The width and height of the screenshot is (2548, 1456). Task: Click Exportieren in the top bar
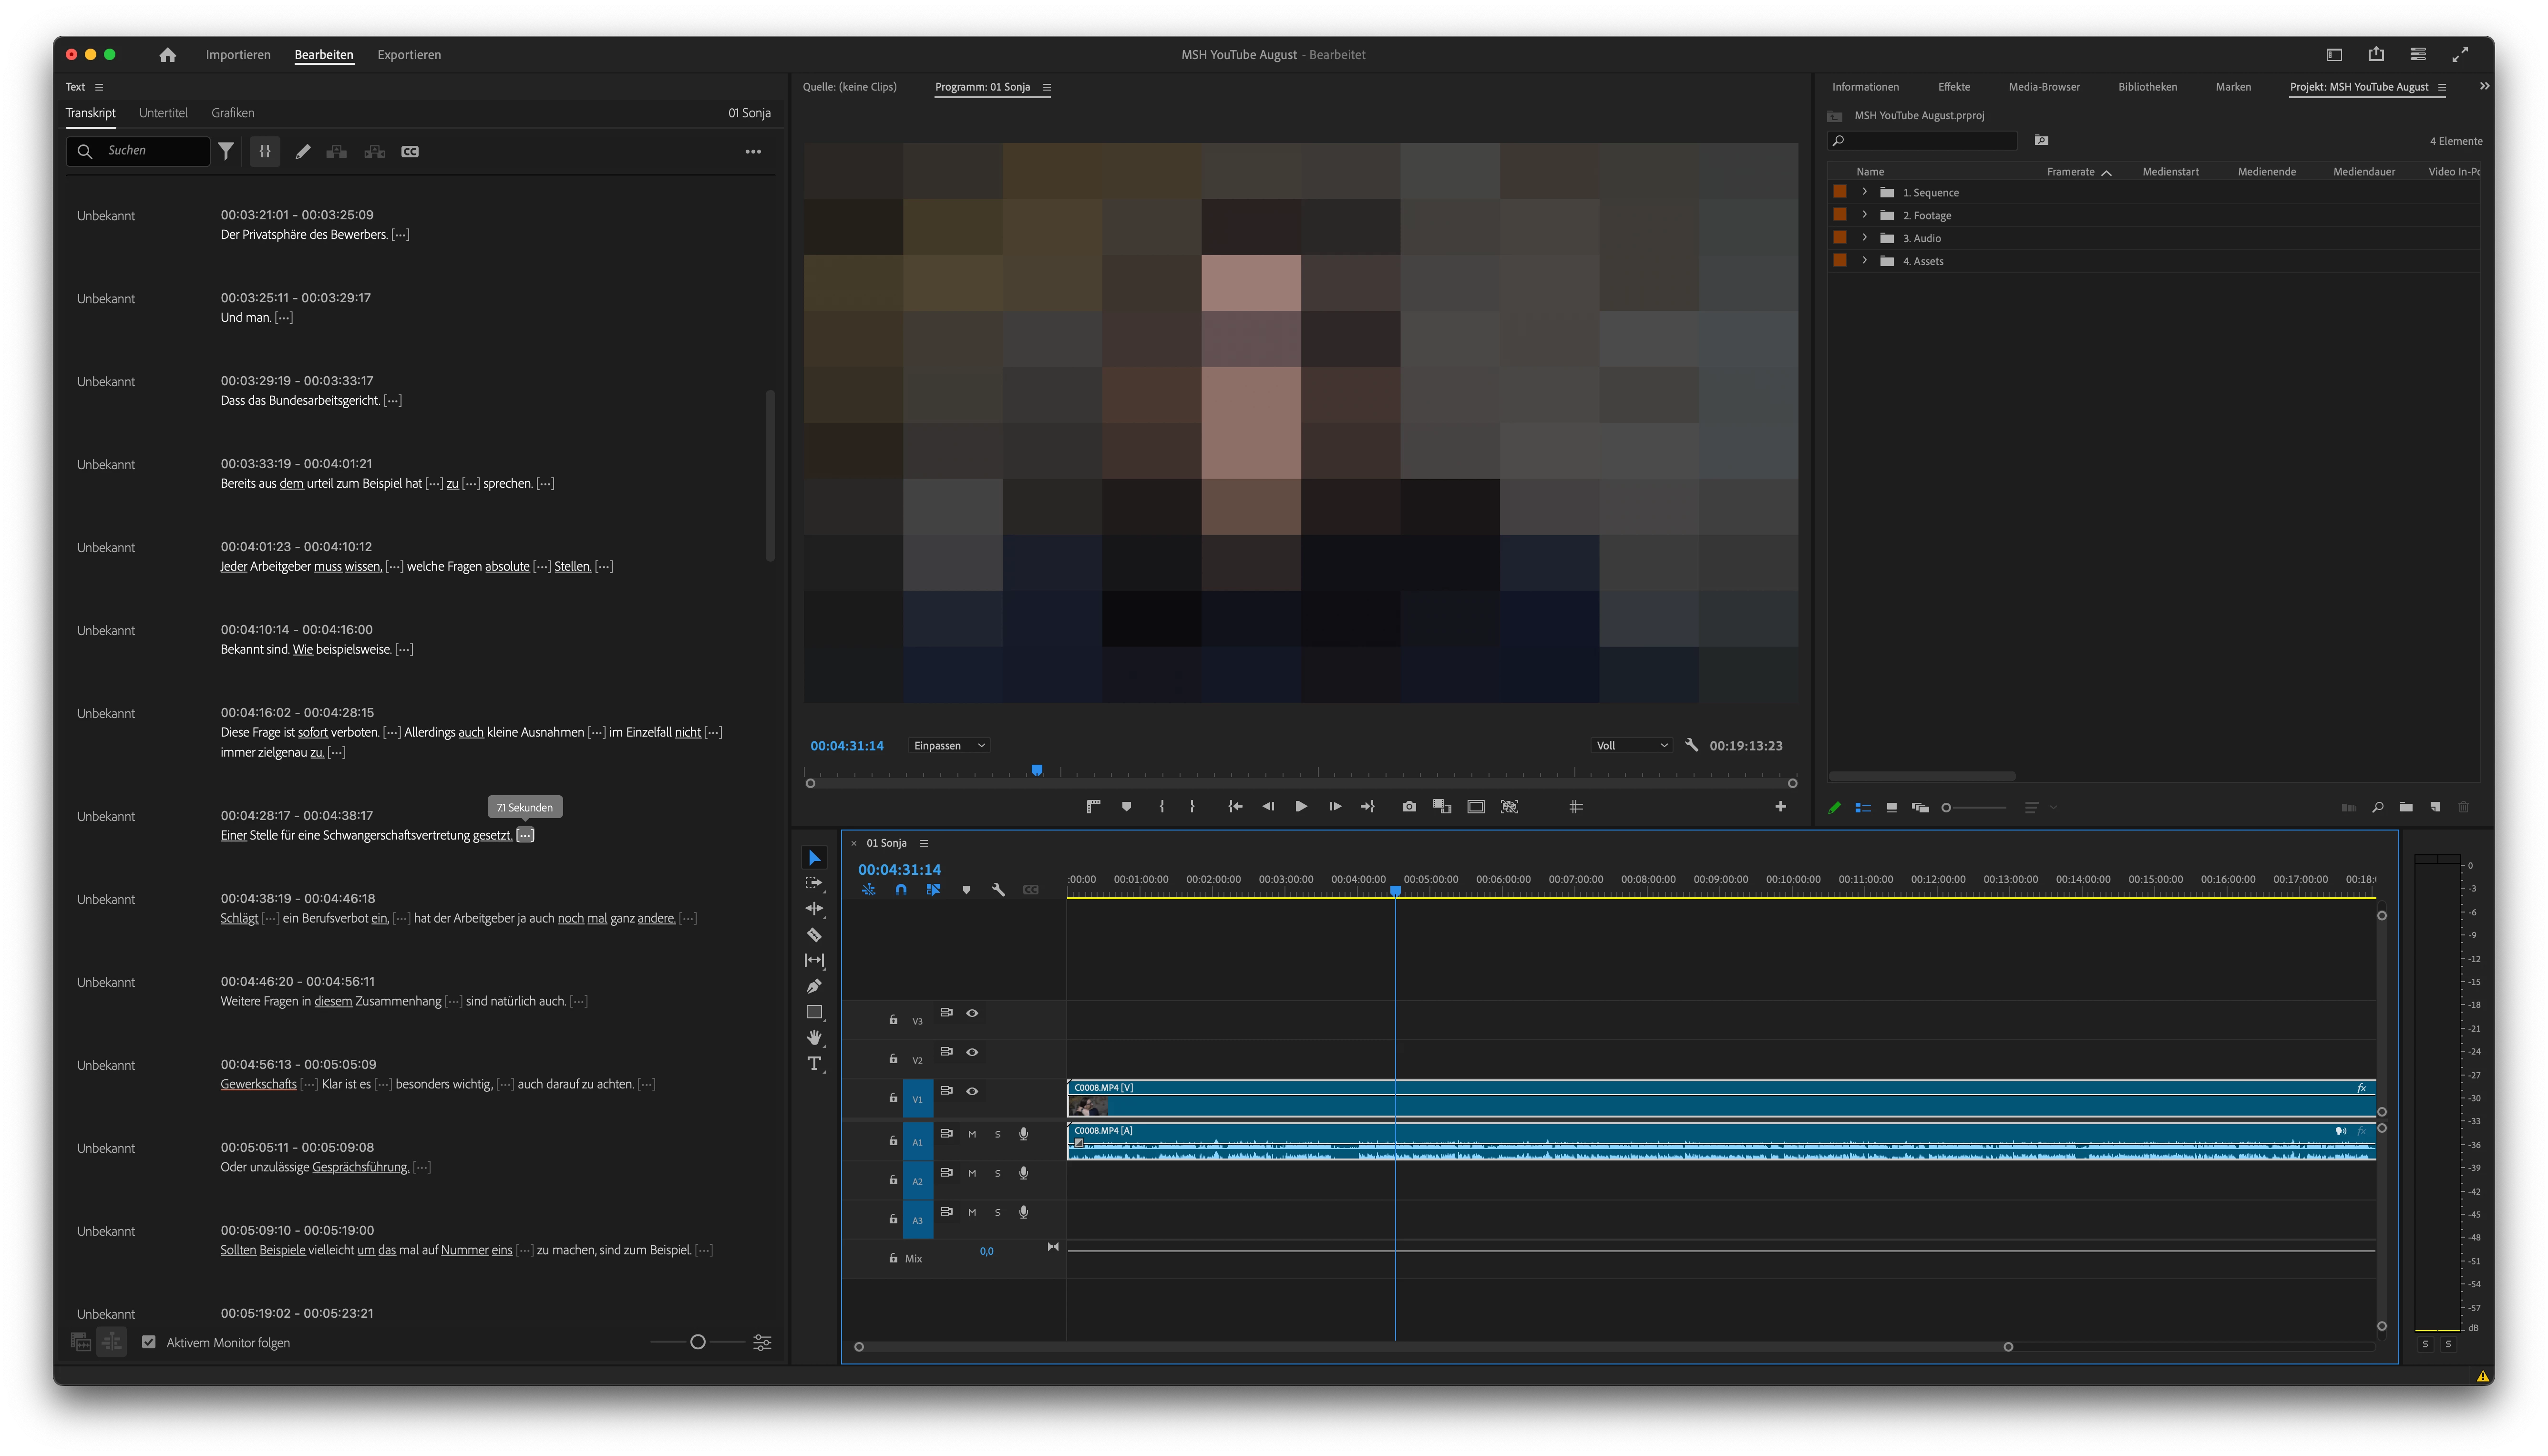(x=409, y=55)
